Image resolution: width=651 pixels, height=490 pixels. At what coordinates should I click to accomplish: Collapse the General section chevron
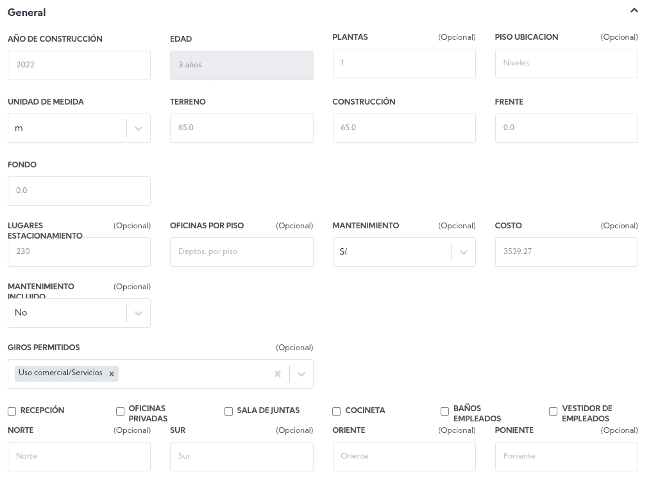(x=634, y=11)
